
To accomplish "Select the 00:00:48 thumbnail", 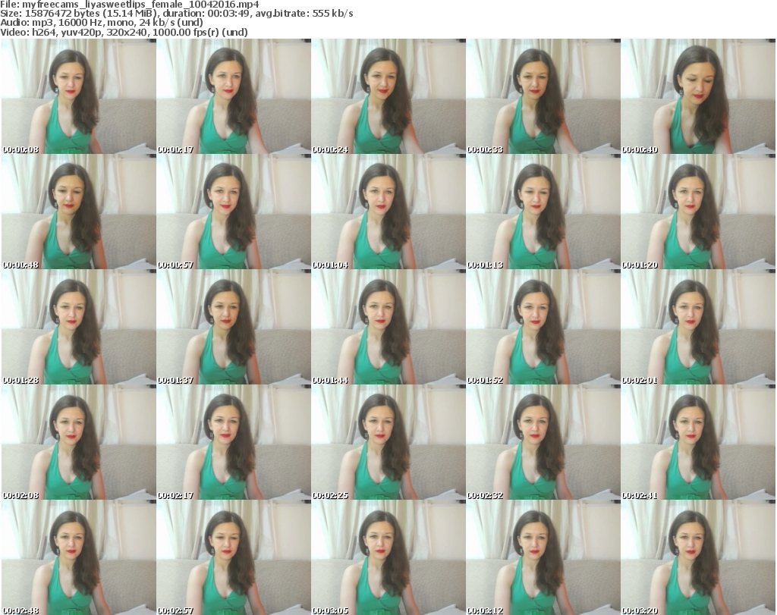I will [x=78, y=212].
